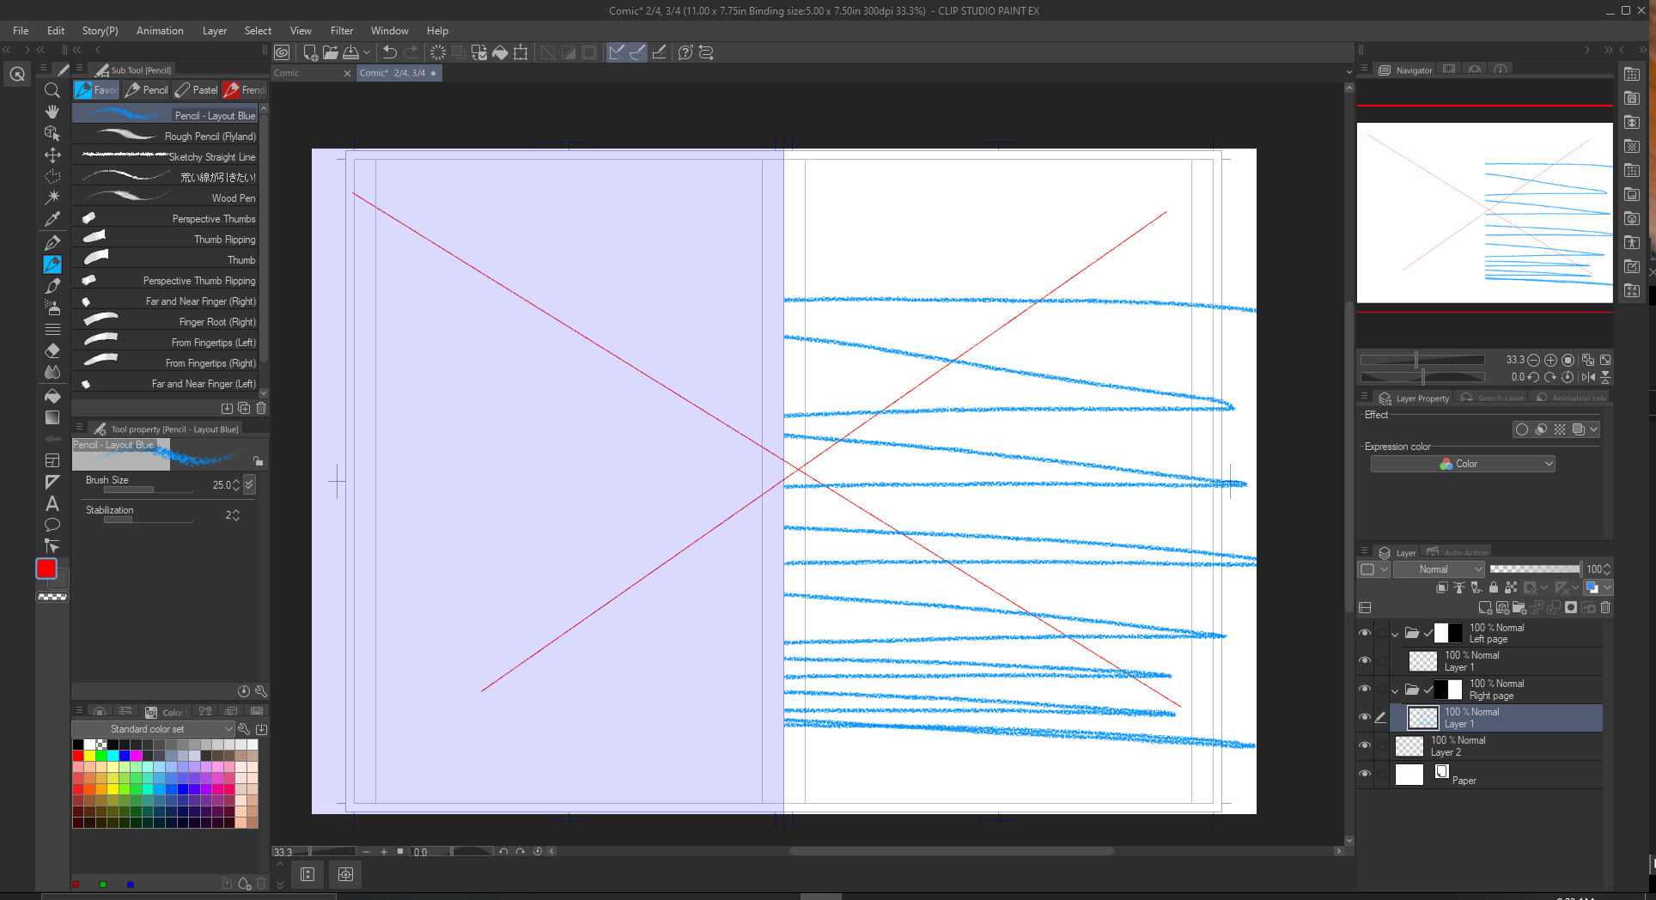Click the Fill bucket icon in command bar
This screenshot has height=900, width=1656.
tap(500, 52)
